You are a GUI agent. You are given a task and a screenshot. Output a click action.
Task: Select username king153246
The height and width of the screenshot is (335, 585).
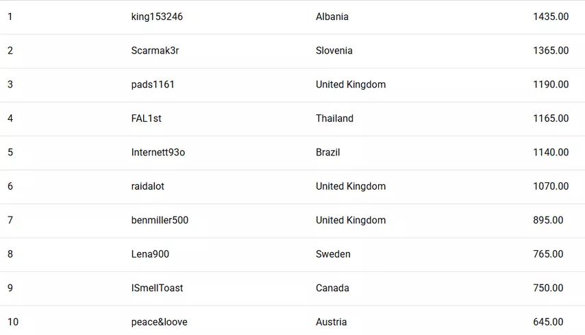(x=157, y=17)
